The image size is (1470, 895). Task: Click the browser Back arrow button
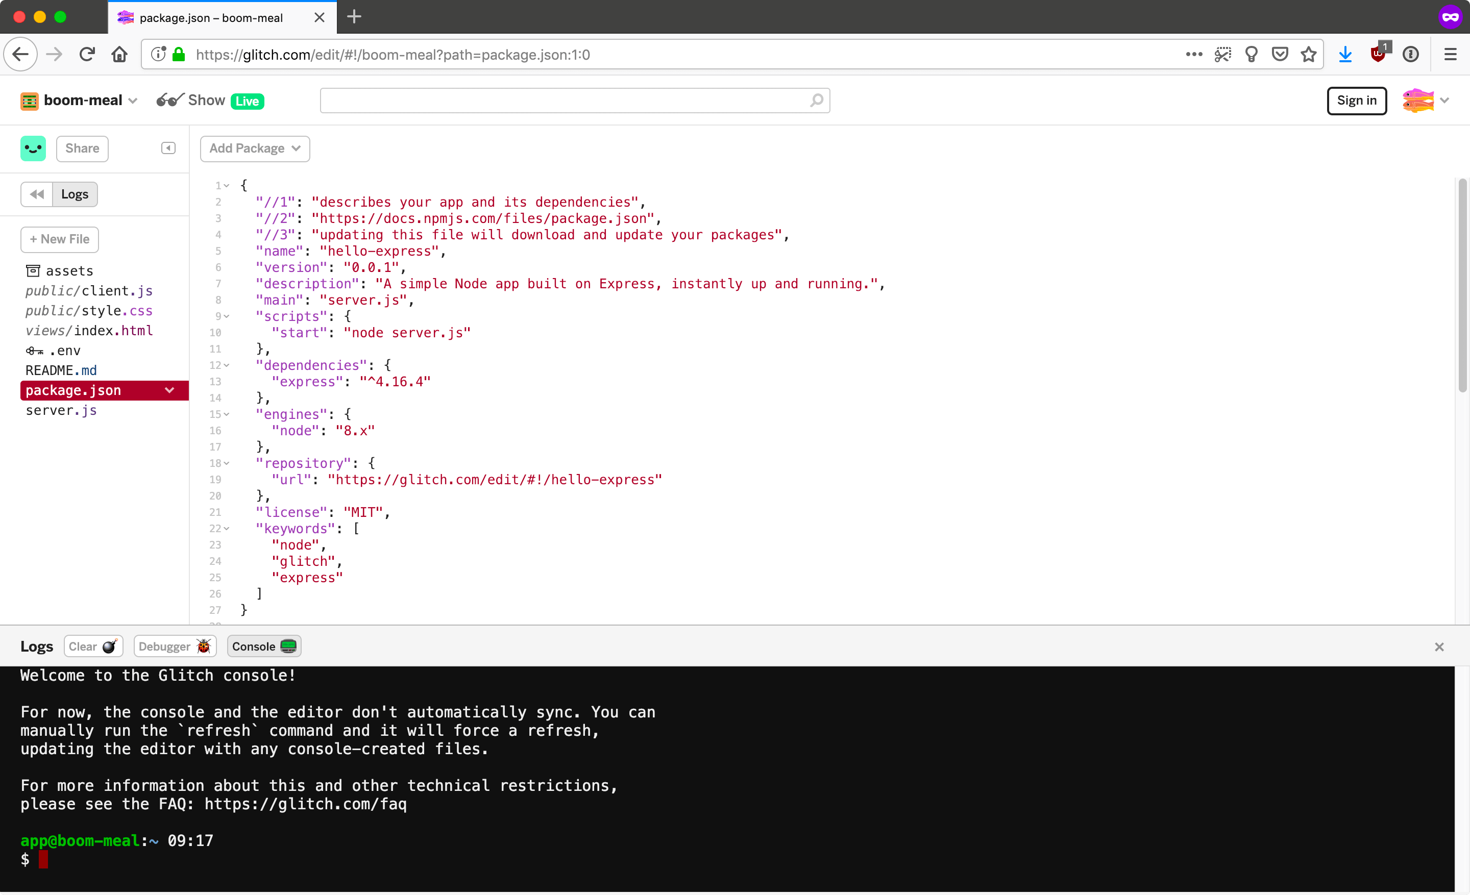(x=21, y=55)
